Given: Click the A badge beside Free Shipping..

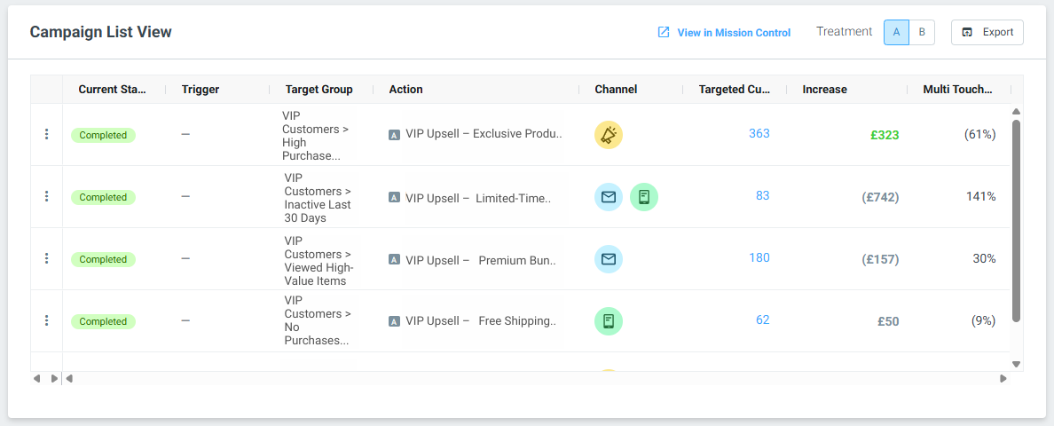Looking at the screenshot, I should click(395, 321).
